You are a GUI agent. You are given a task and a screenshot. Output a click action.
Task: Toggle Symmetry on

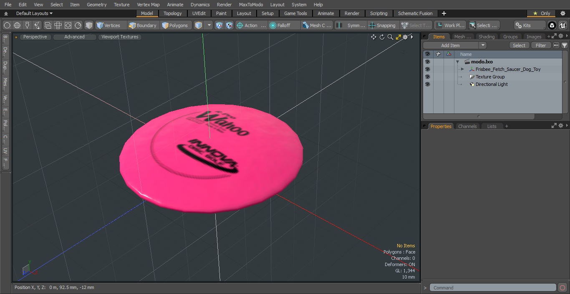(x=351, y=25)
